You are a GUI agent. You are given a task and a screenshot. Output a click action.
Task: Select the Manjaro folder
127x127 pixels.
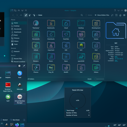pyautogui.click(x=36, y=57)
